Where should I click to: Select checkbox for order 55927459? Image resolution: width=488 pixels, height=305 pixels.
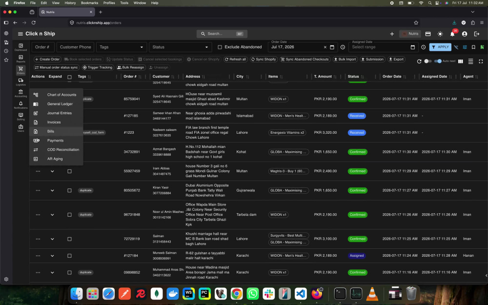click(x=69, y=171)
